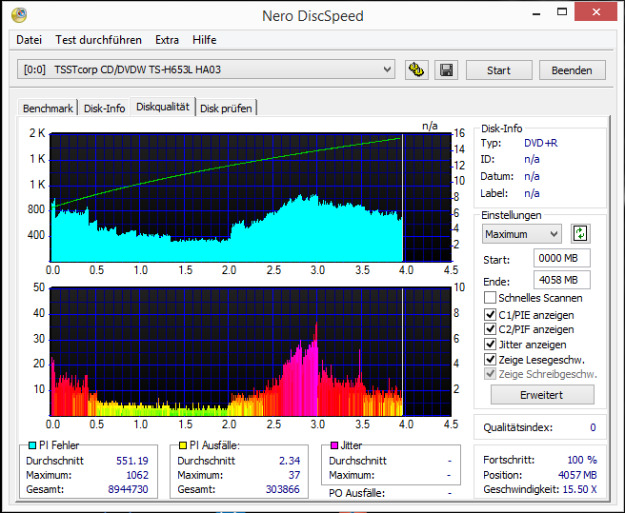
Task: Maximize the Nero DiscSpeed window
Action: click(x=562, y=12)
